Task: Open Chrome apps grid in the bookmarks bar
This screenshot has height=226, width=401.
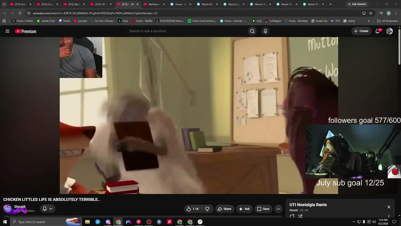Action: point(4,21)
